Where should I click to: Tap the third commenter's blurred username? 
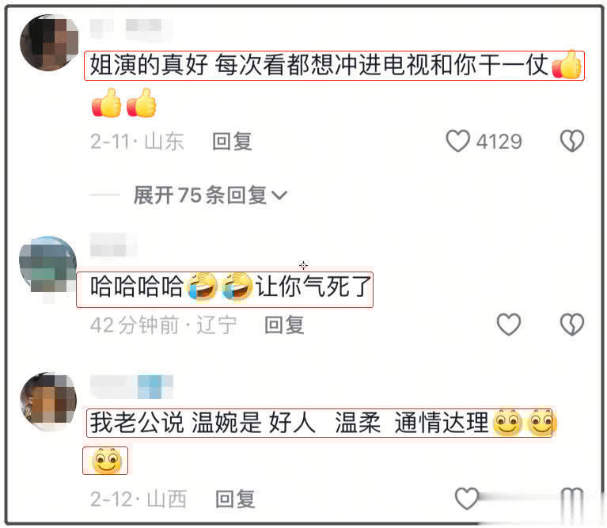[x=131, y=386]
